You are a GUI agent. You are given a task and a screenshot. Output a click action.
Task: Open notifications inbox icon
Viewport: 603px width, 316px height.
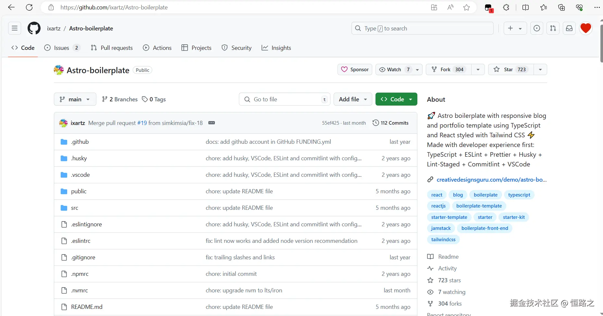tap(569, 28)
